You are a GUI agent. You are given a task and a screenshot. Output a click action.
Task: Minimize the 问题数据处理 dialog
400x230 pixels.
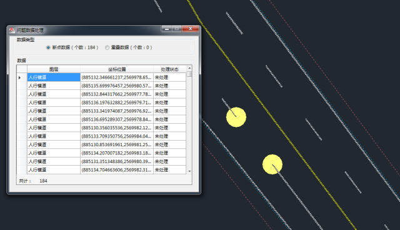point(167,29)
